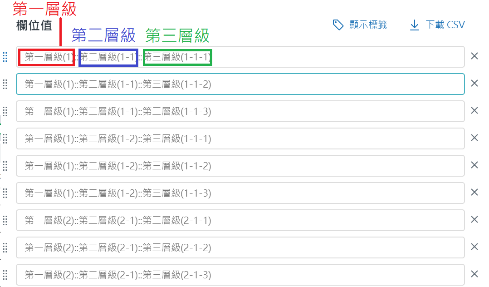Viewport: 489px width, 287px height.
Task: Remove the 第二層級(1-2)::第三層級(1-1-3) row
Action: [474, 193]
